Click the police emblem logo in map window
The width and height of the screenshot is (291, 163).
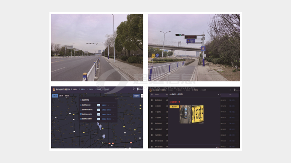(53, 89)
